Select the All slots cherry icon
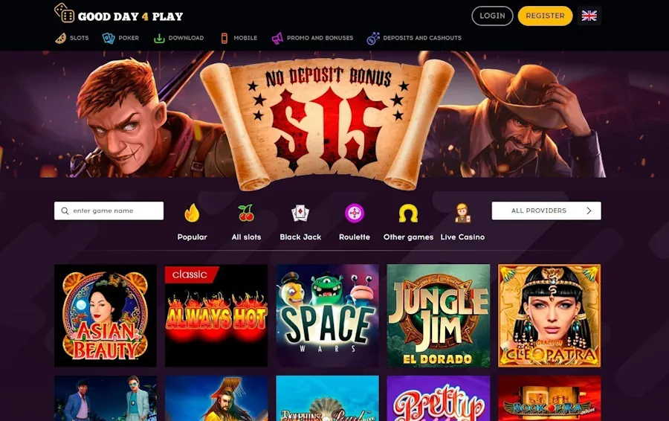This screenshot has height=421, width=669. pyautogui.click(x=246, y=213)
